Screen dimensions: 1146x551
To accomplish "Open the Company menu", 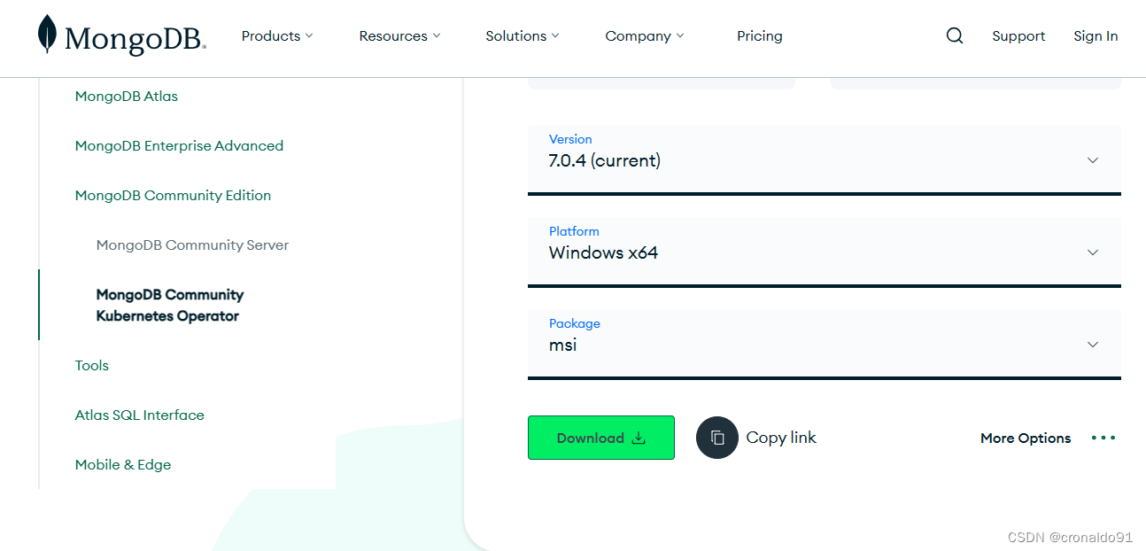I will pos(645,35).
